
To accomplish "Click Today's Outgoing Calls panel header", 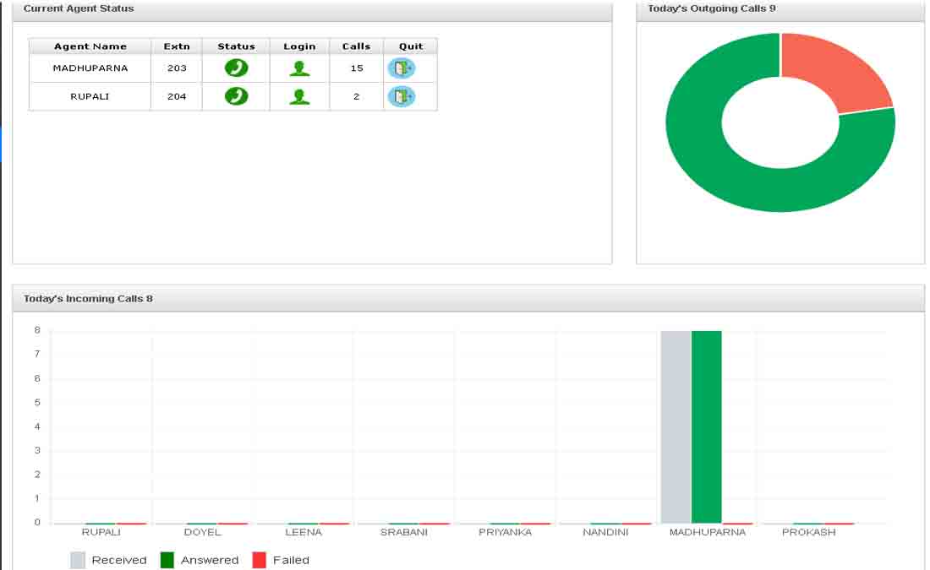I will point(711,8).
